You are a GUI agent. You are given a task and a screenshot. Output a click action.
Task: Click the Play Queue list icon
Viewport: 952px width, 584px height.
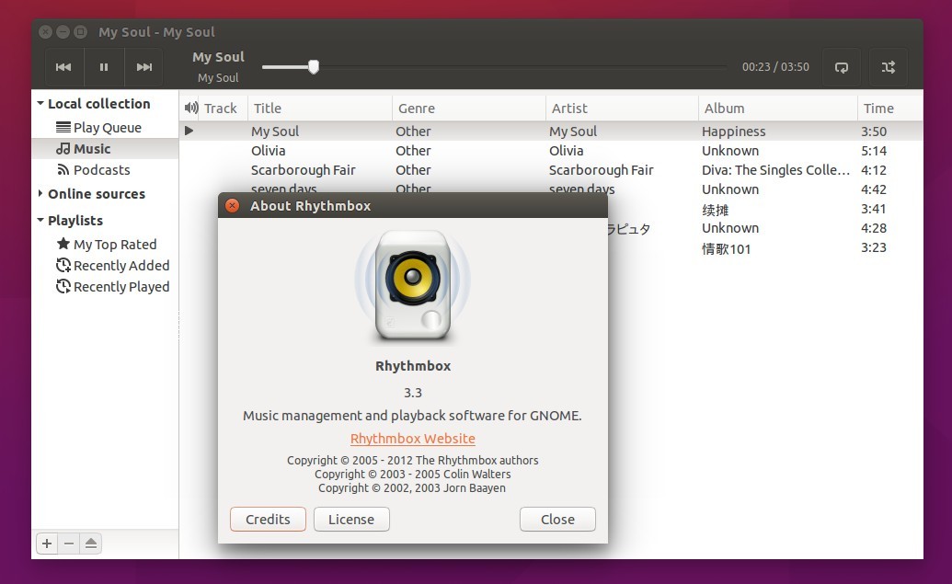coord(63,128)
